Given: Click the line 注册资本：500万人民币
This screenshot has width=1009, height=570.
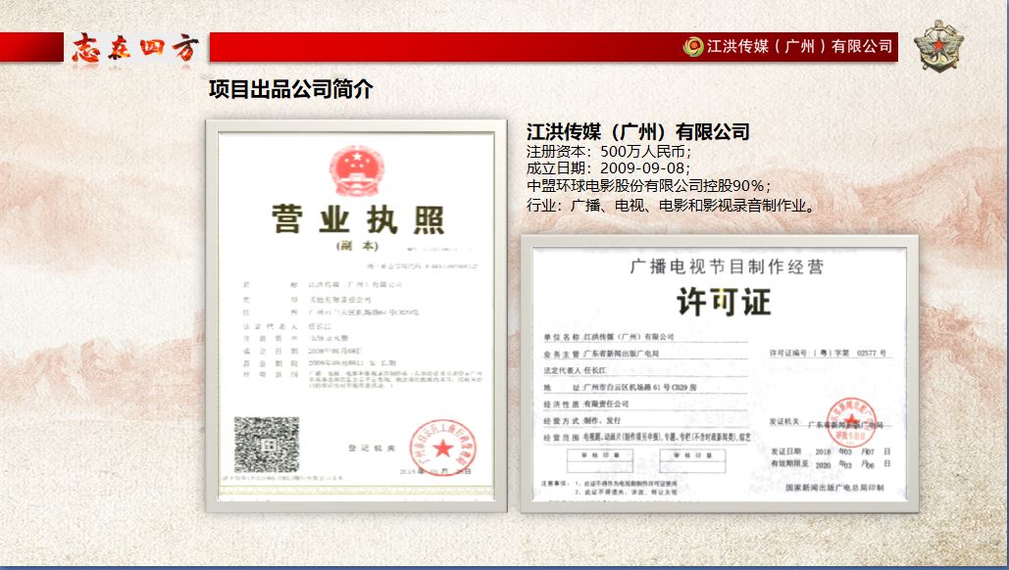Looking at the screenshot, I should 608,152.
